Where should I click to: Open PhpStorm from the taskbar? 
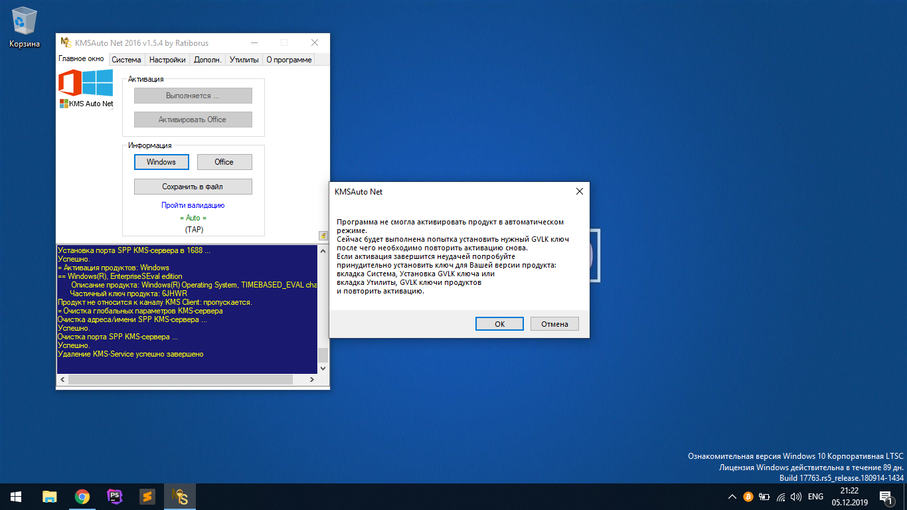[115, 496]
